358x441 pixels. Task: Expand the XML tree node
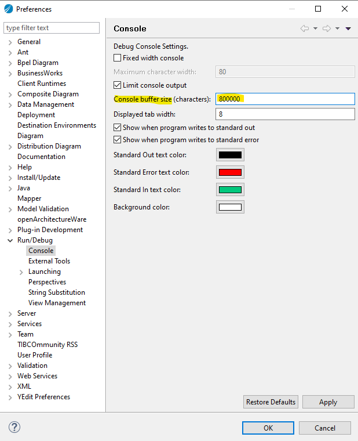pyautogui.click(x=10, y=387)
